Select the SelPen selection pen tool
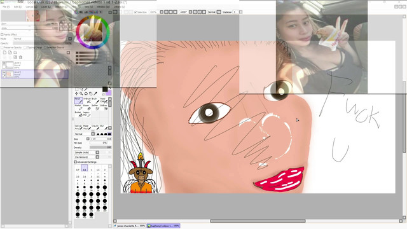 (x=95, y=108)
